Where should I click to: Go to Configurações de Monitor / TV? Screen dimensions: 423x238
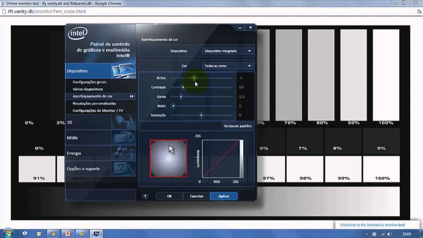98,111
